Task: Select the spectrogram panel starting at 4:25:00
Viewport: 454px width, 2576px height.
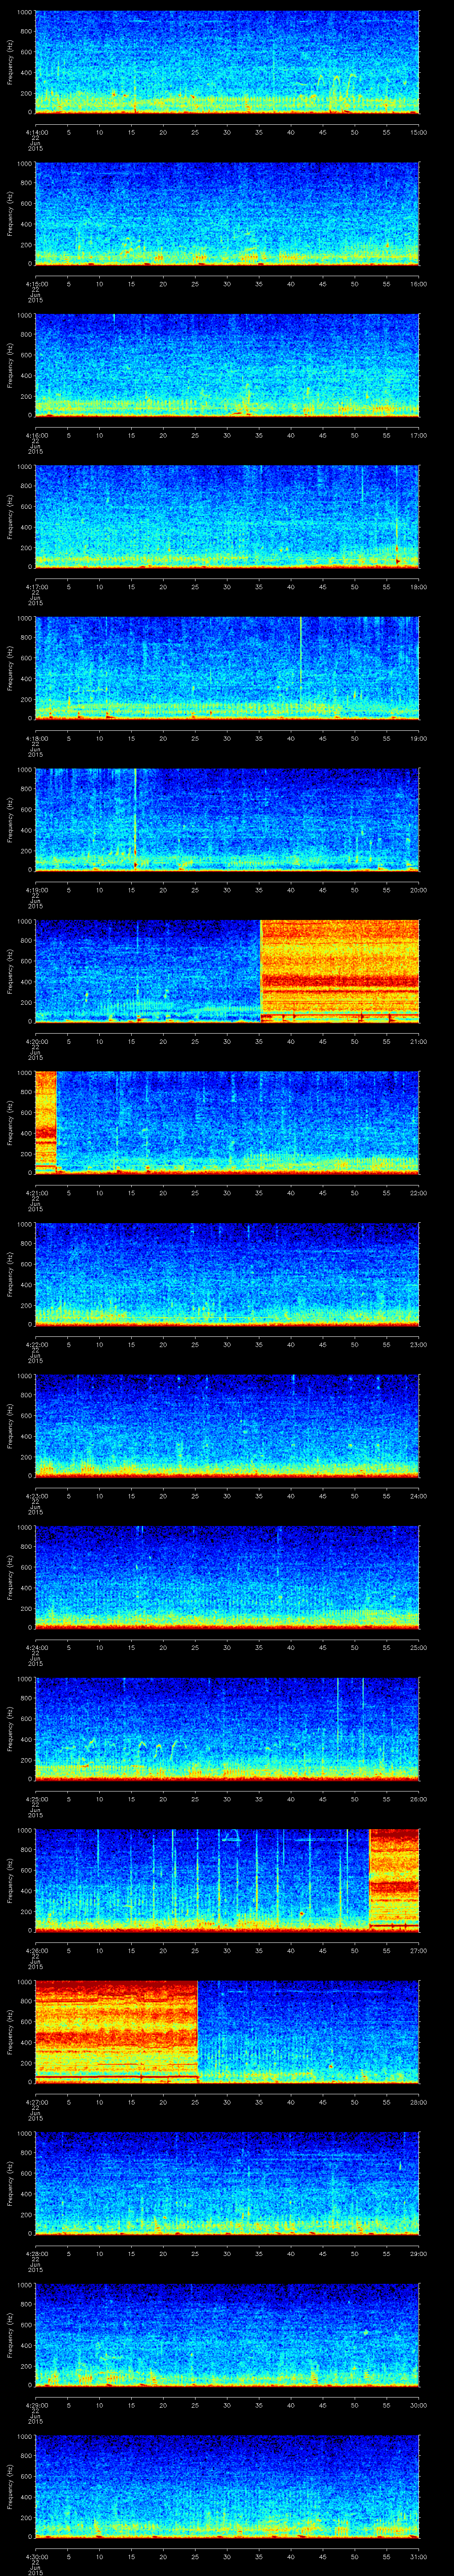Action: tap(227, 1728)
